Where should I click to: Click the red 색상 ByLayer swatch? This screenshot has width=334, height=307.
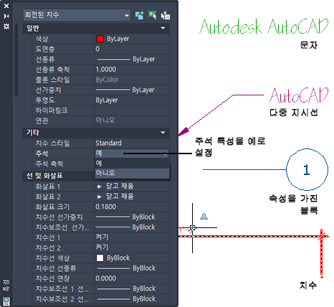click(100, 39)
